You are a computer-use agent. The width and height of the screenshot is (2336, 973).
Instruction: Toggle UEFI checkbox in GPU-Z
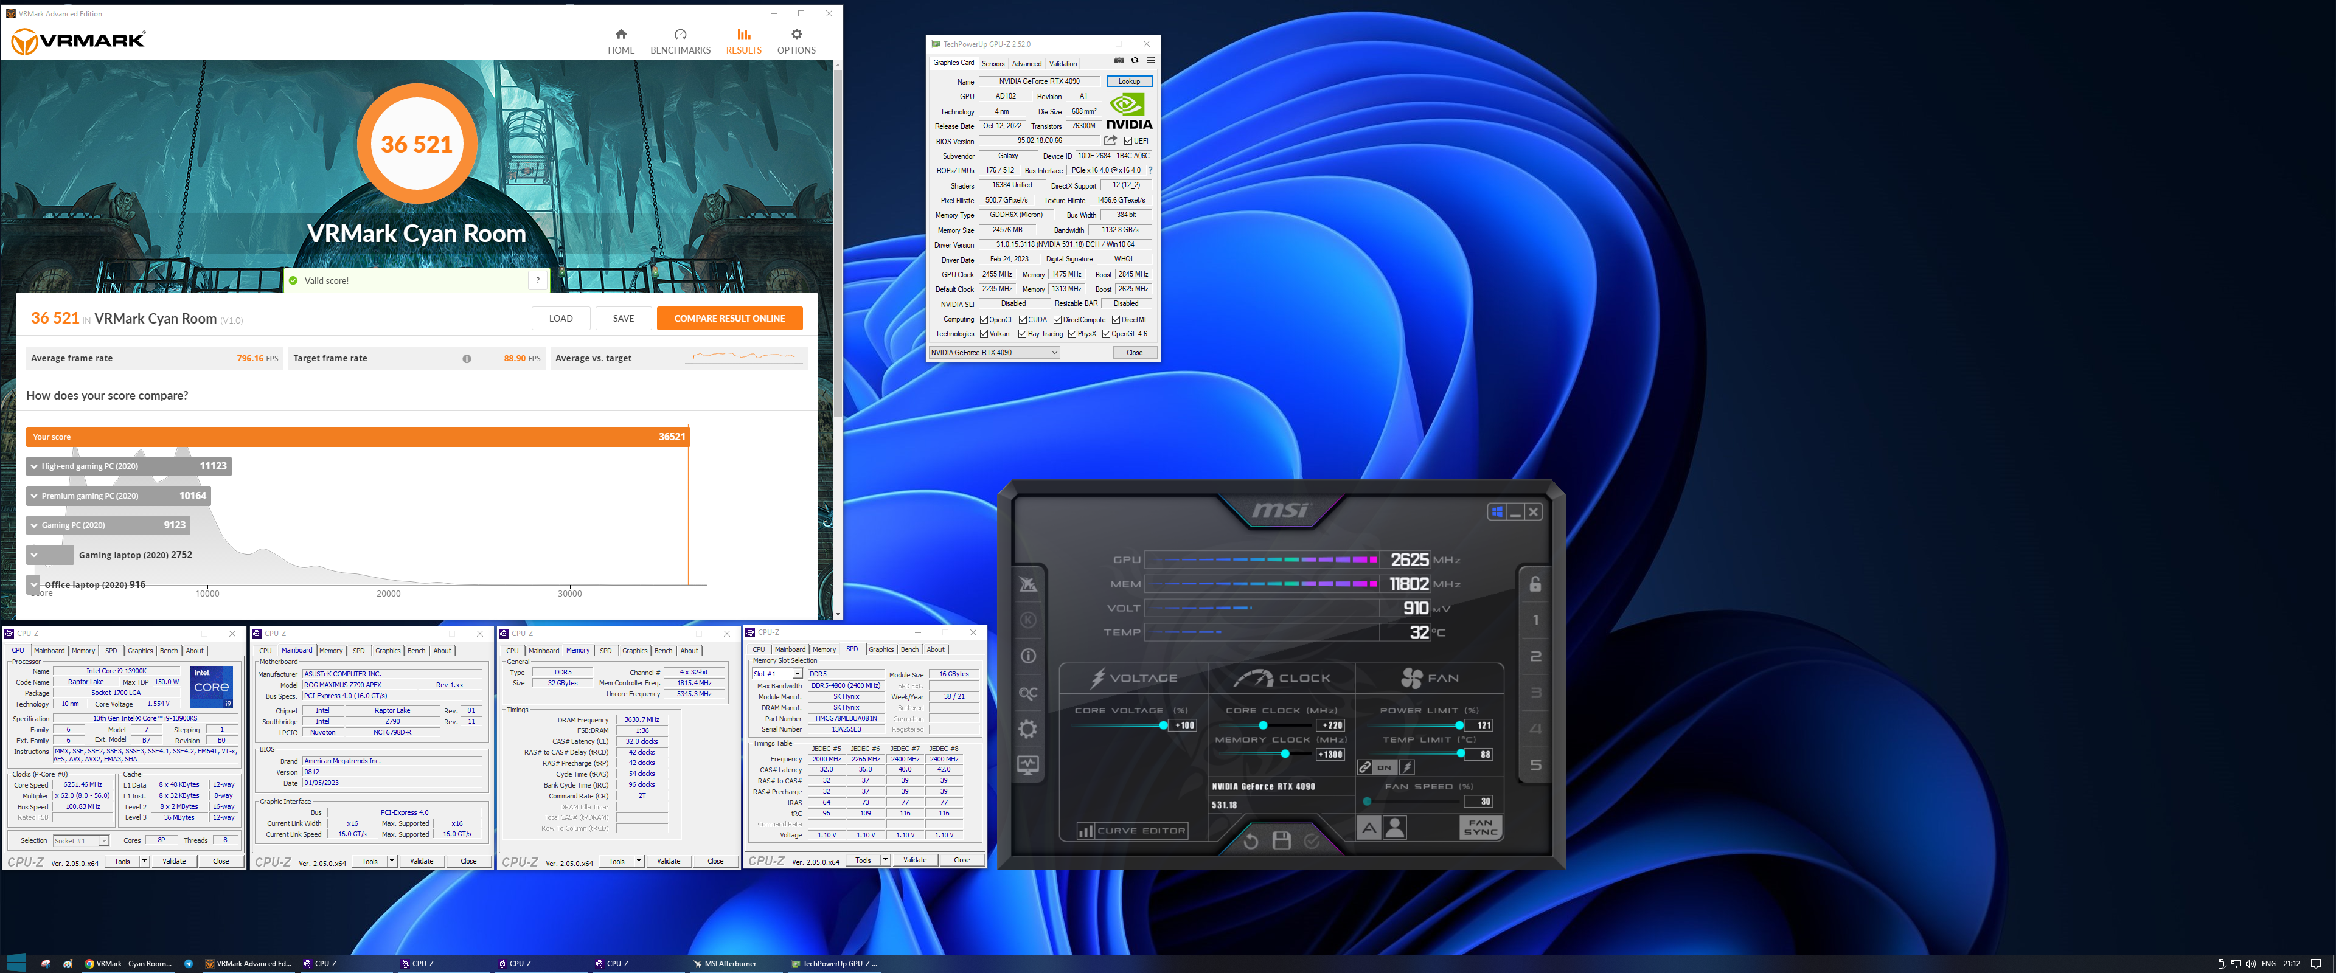click(x=1127, y=142)
